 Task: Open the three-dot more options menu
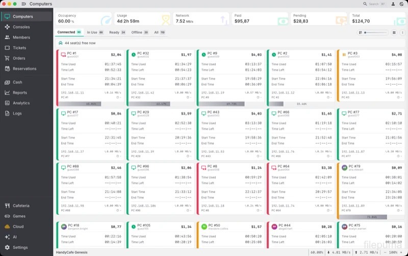[402, 33]
